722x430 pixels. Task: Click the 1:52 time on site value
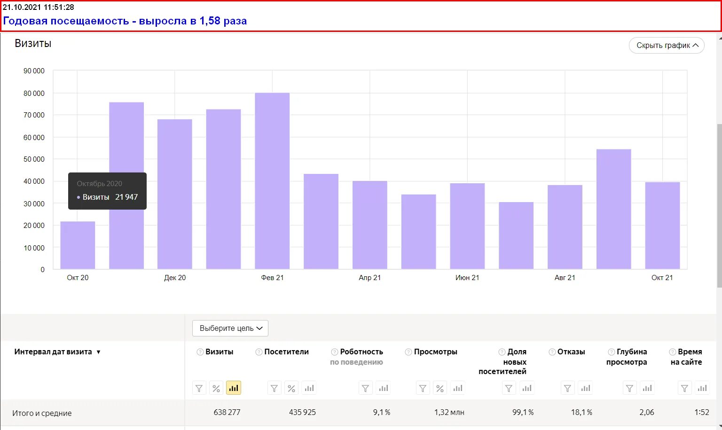pos(702,412)
